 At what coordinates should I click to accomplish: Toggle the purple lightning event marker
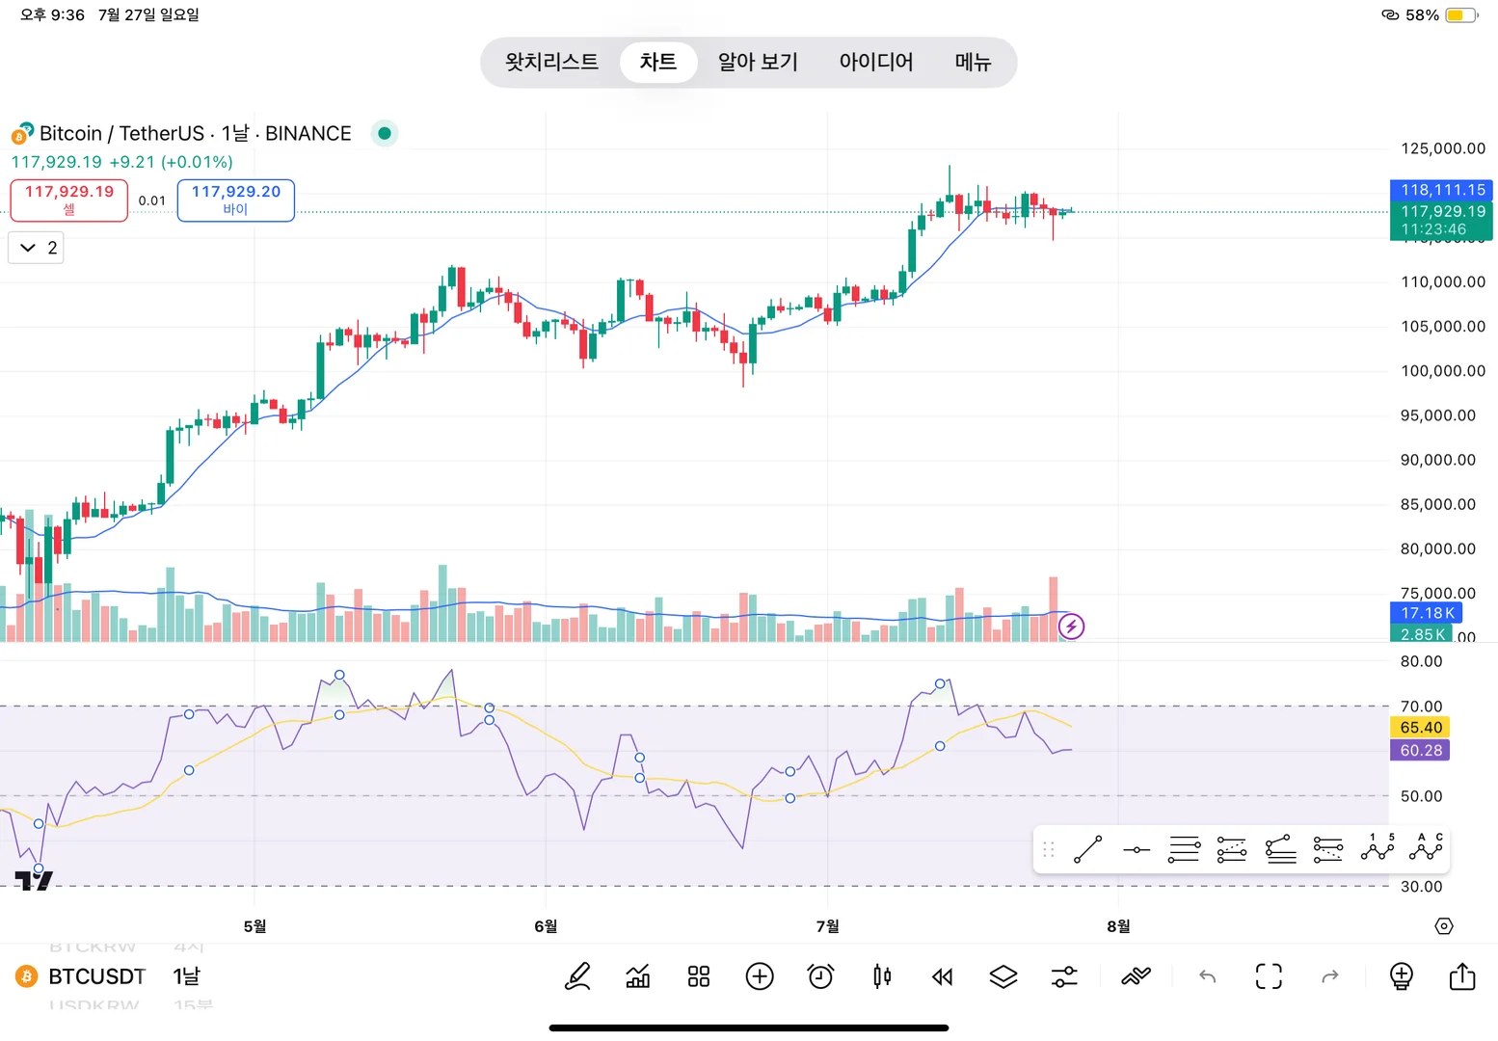point(1071,627)
